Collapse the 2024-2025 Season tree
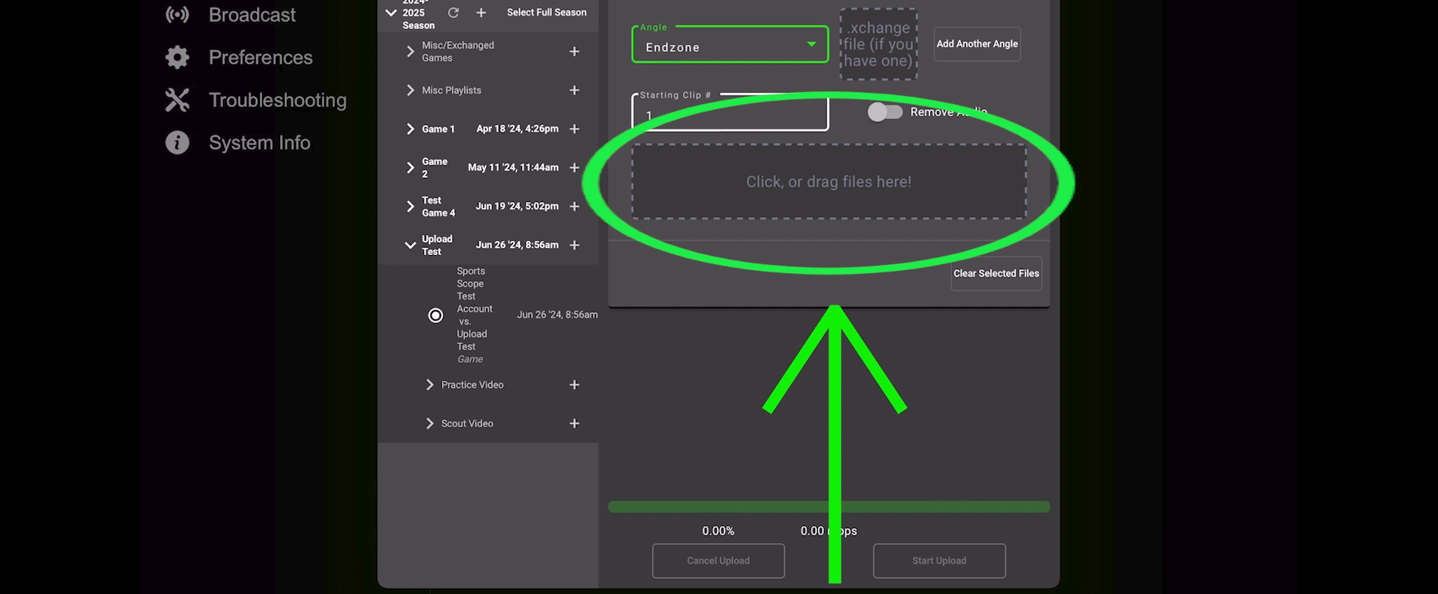This screenshot has width=1438, height=594. [x=391, y=13]
